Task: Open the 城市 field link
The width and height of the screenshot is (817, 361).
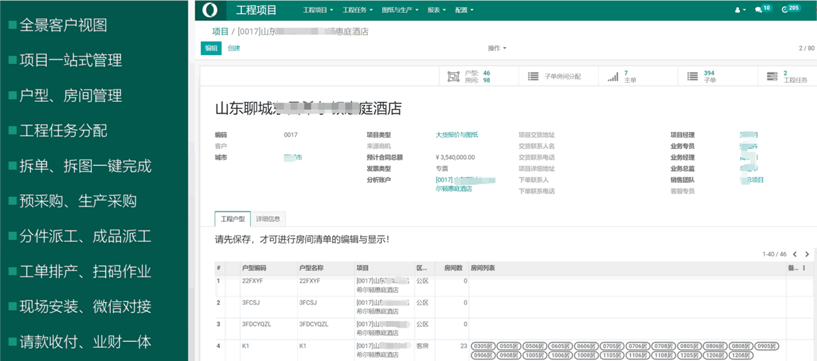Action: tap(293, 157)
